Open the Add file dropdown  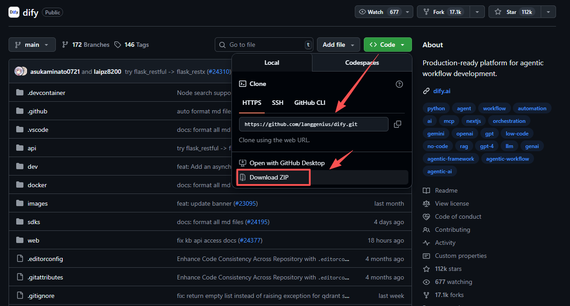(339, 45)
